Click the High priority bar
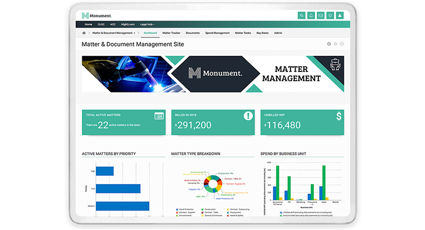The image size is (425, 230). pos(104,171)
